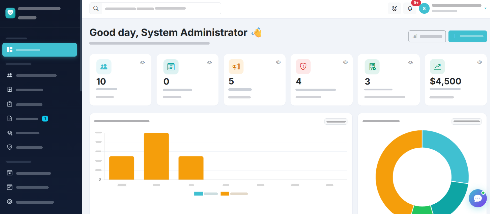490x214 pixels.
Task: Open notifications via the bell icon
Action: point(410,9)
